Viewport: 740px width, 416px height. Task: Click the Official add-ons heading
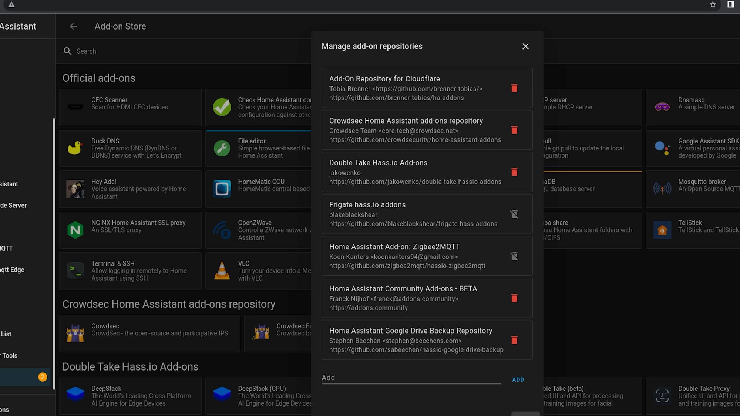(x=99, y=78)
